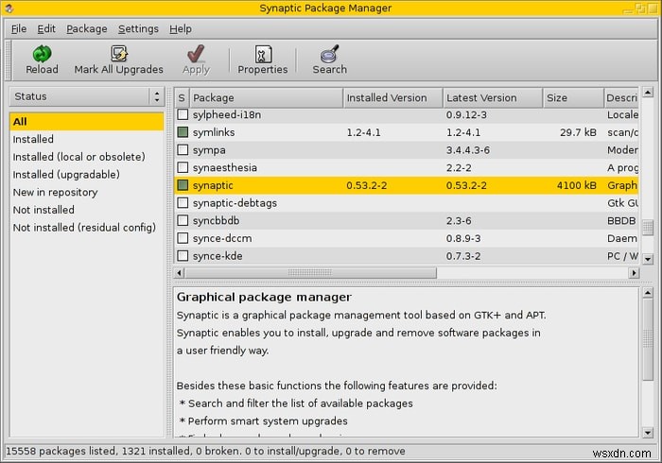Viewport: 662px width, 463px height.
Task: Toggle status box for synce-dccm
Action: tap(183, 238)
